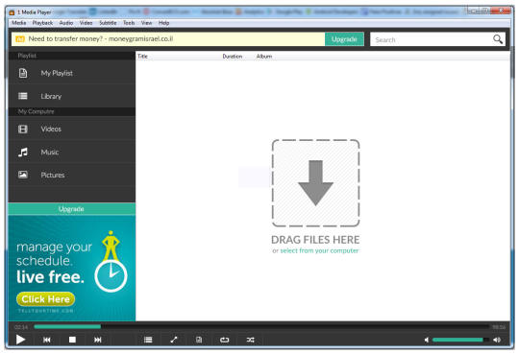Open Library in sidebar

click(x=71, y=96)
